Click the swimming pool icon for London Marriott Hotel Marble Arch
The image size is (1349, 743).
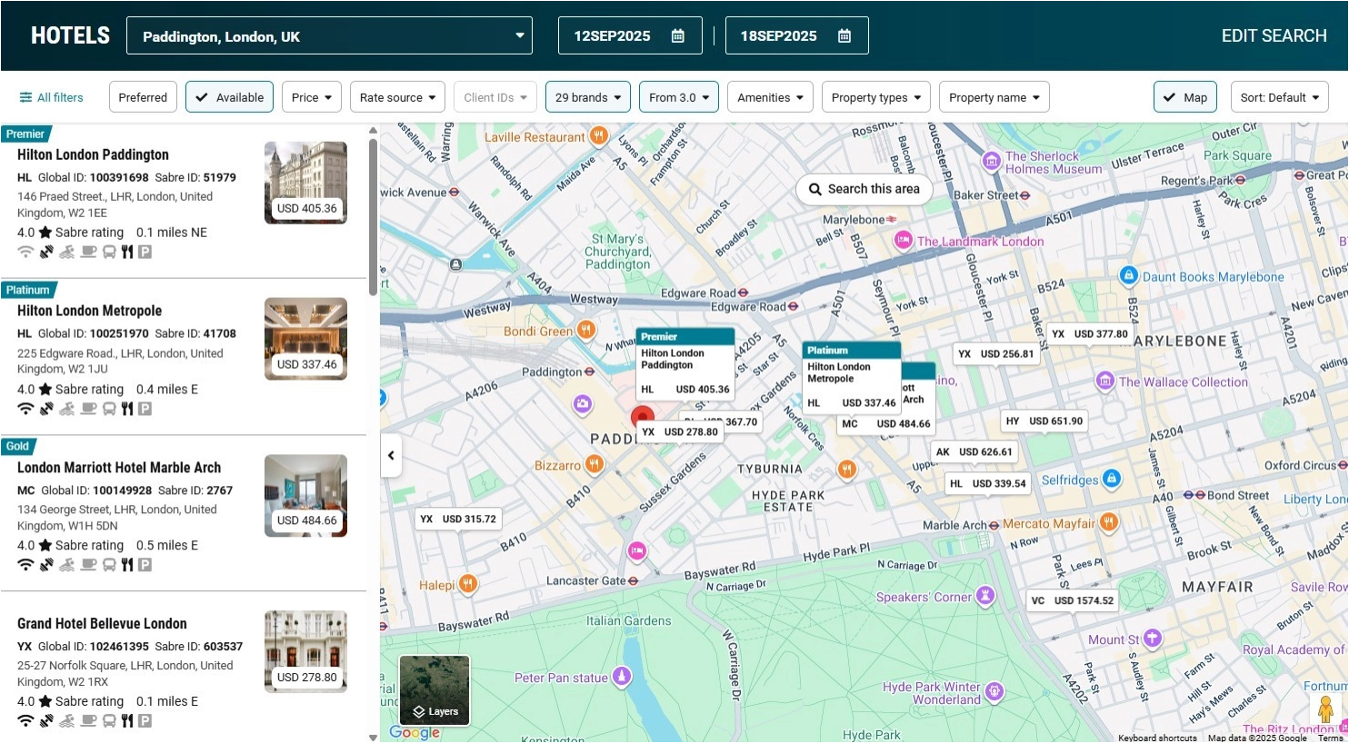point(66,564)
